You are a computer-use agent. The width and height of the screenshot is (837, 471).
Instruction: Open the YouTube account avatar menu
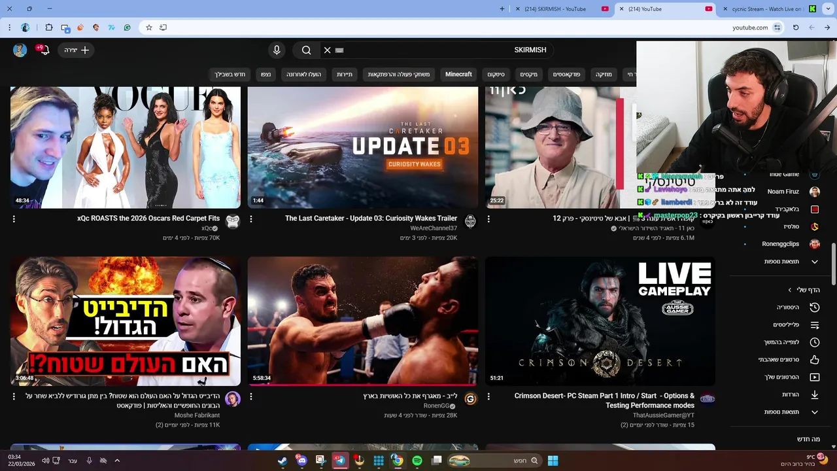point(20,50)
